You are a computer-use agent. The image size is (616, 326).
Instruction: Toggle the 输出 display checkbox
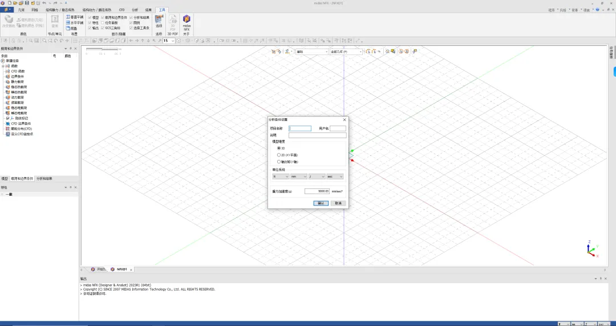90,28
